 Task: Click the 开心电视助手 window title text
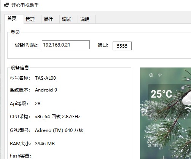(25, 5)
